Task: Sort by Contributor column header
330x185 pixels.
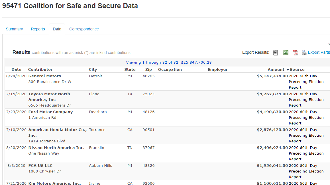Action: coord(40,70)
